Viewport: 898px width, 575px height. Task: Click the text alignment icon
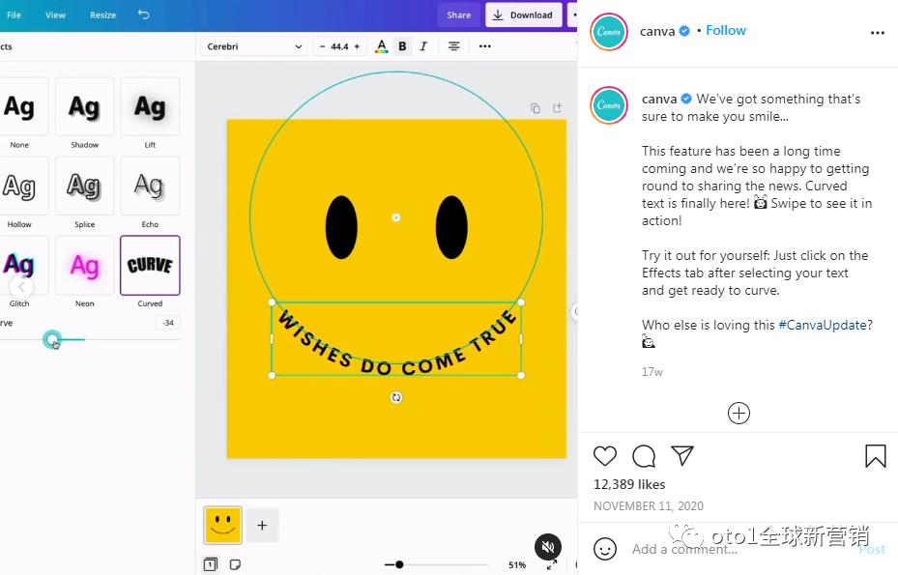click(453, 46)
